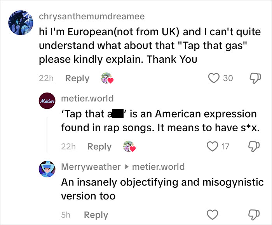Viewport: 272px width, 225px height.
Task: Like the metier.world reply with the heart
Action: tap(212, 147)
